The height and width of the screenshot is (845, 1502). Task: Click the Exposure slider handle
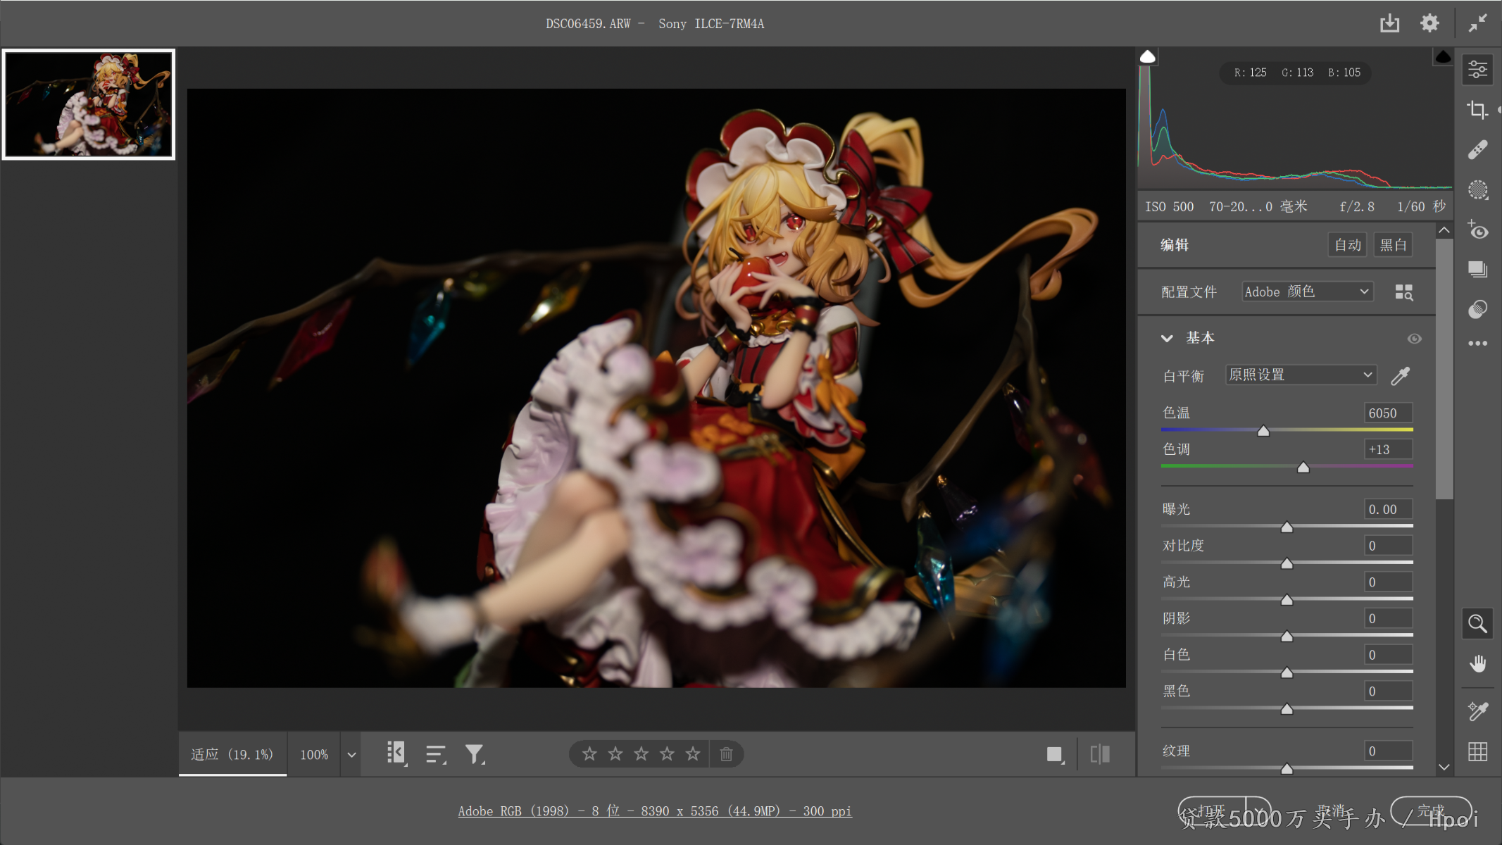1287,527
